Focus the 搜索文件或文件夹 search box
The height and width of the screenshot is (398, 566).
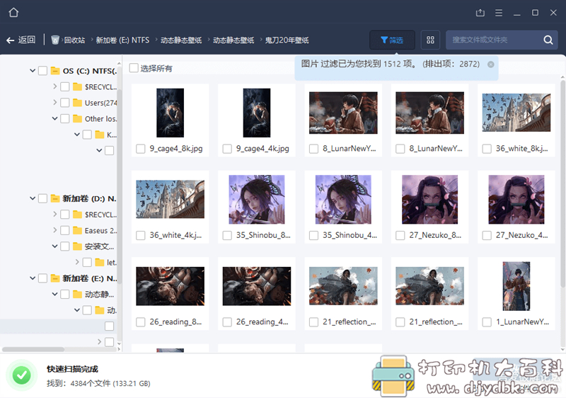[495, 40]
